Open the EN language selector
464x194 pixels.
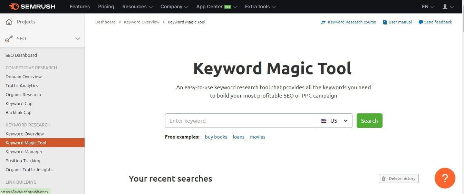pyautogui.click(x=428, y=7)
